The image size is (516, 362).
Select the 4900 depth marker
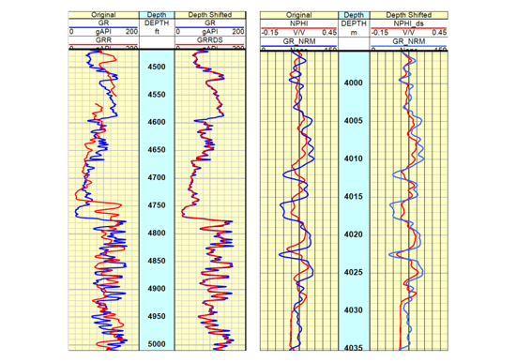click(x=157, y=289)
